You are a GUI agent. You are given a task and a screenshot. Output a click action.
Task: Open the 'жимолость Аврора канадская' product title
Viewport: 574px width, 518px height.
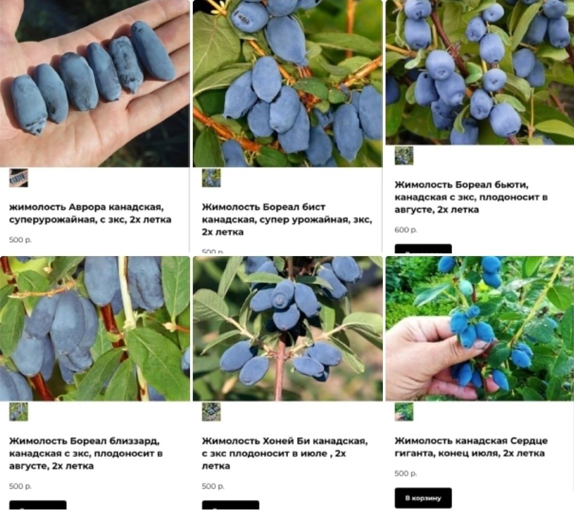90,213
